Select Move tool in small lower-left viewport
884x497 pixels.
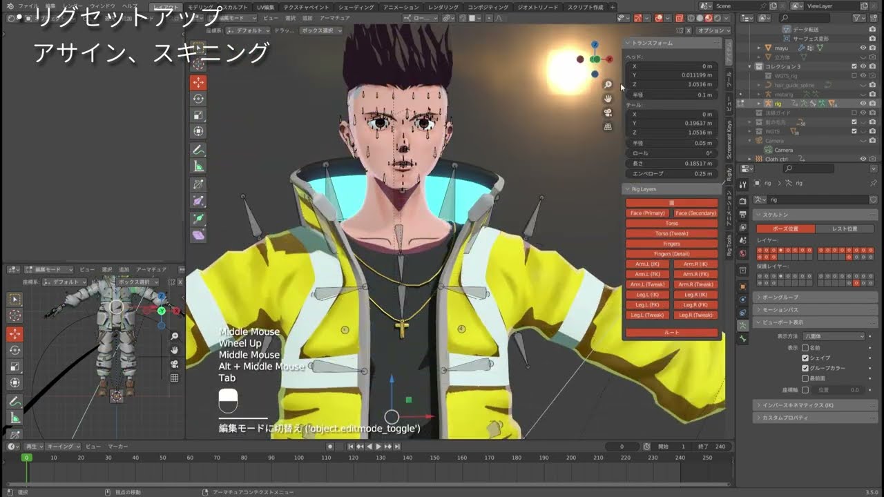[x=15, y=333]
